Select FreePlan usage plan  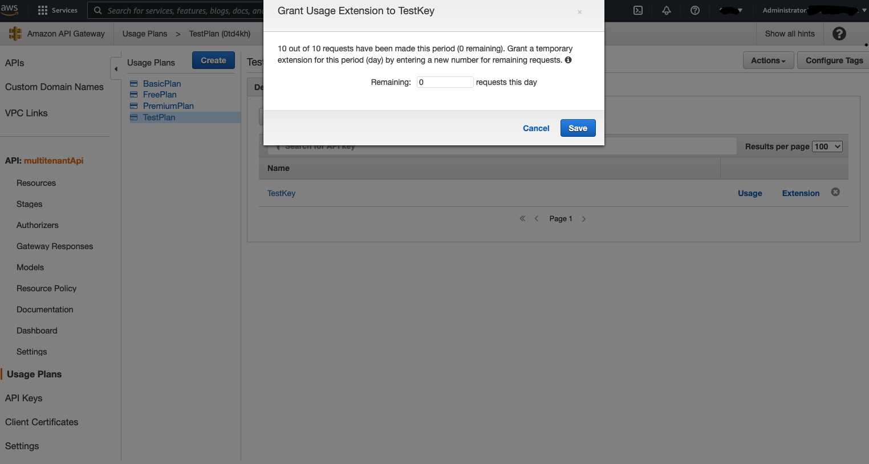pyautogui.click(x=160, y=95)
